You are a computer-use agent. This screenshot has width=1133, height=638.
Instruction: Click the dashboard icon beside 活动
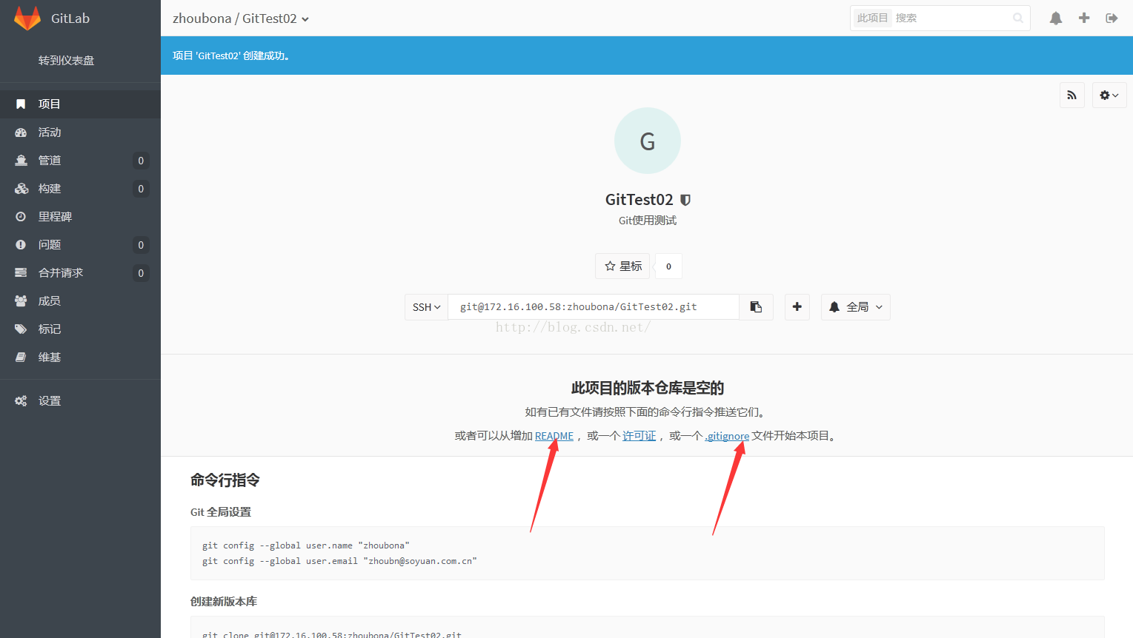tap(21, 132)
